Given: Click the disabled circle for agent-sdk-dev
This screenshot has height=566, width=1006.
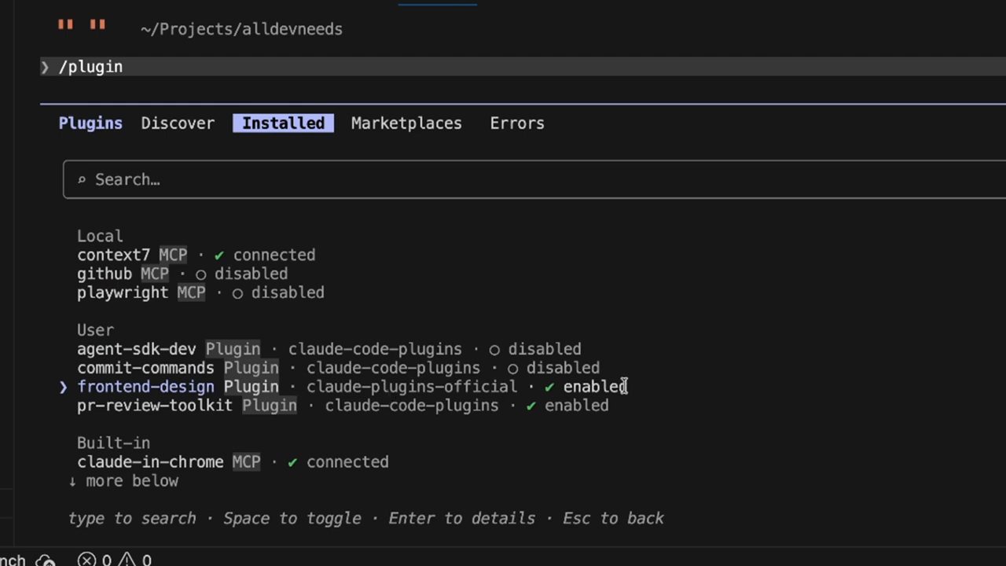Looking at the screenshot, I should tap(494, 350).
